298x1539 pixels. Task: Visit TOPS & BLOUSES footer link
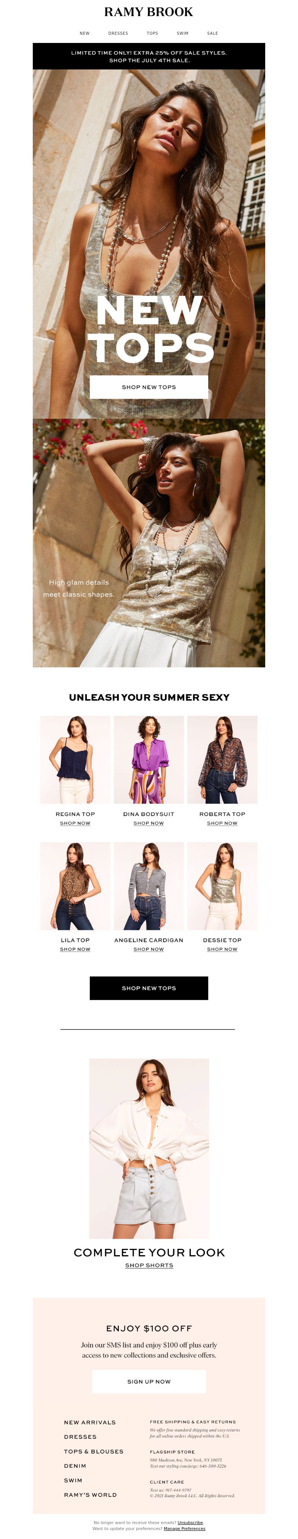coord(93,1451)
